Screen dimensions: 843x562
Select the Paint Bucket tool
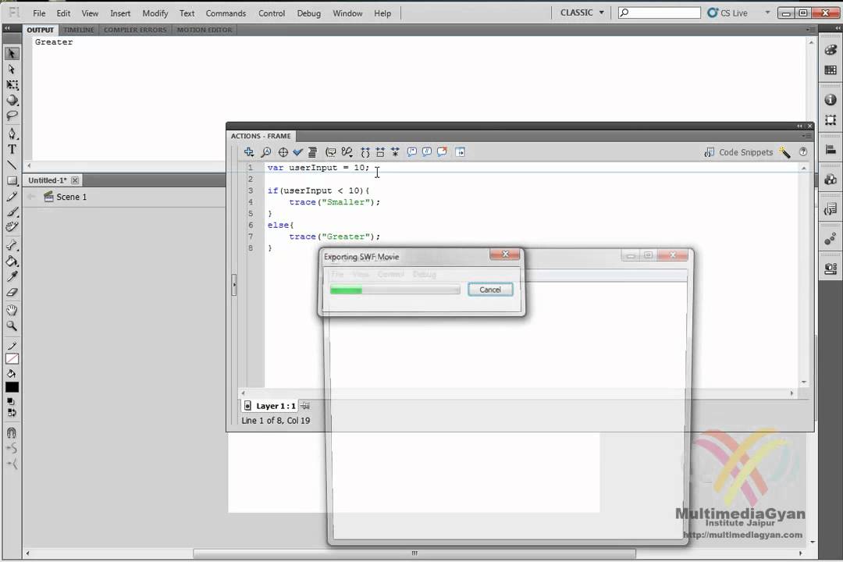coord(12,261)
